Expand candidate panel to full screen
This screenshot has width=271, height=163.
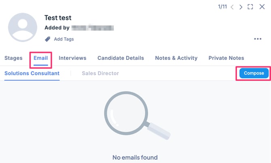point(250,7)
